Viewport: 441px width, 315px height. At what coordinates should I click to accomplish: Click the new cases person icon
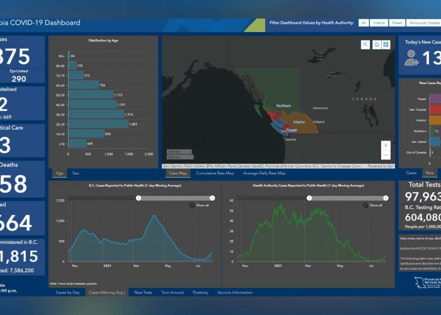click(412, 58)
